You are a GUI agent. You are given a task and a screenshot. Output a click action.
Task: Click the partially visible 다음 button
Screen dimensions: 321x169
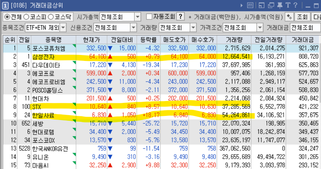(316, 17)
